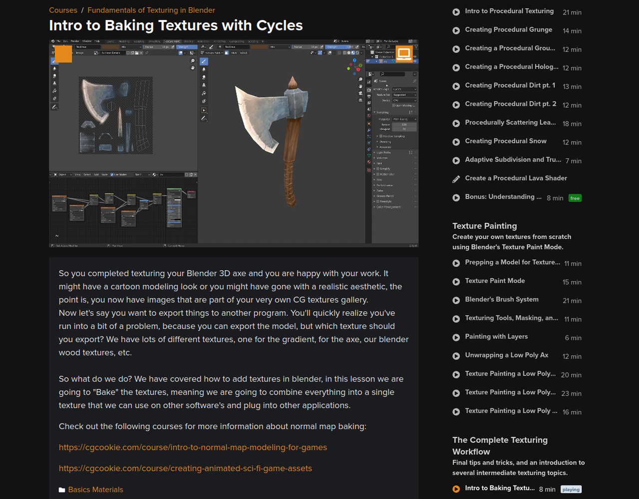Image resolution: width=639 pixels, height=499 pixels.
Task: Click the pencil icon beside Create a Procedural Lava Shader
Action: click(x=456, y=178)
